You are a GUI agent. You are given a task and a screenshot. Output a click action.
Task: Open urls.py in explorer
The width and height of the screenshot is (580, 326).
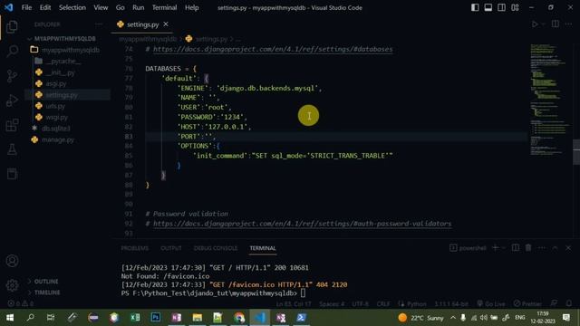tap(55, 106)
